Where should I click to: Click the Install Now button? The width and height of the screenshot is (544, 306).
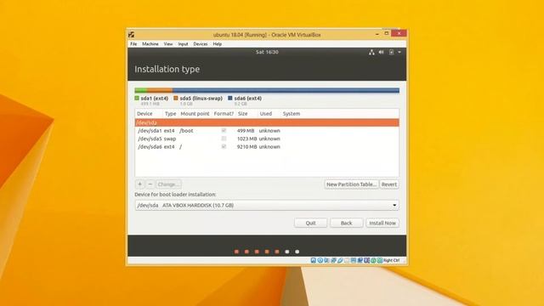[x=382, y=223]
